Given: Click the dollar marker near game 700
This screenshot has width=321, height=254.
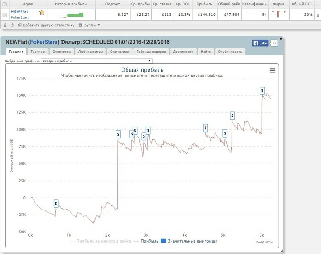Looking at the screenshot, I should coord(56,203).
